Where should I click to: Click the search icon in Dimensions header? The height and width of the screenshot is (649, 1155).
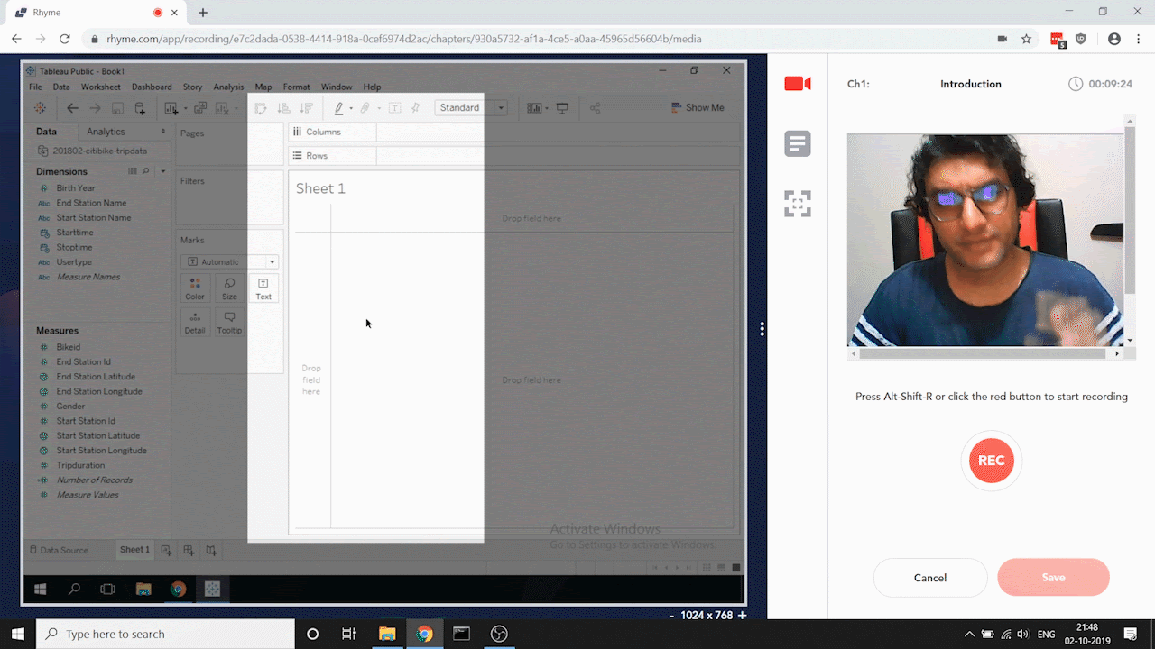pyautogui.click(x=146, y=171)
